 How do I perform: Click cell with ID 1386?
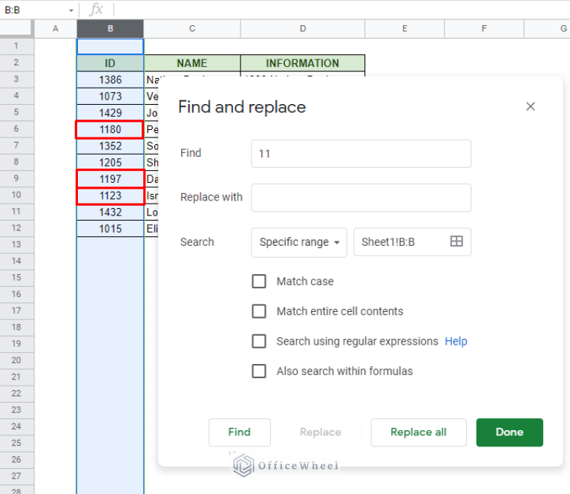click(x=110, y=79)
